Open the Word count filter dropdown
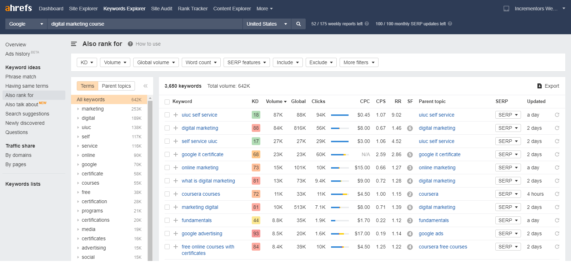Image resolution: width=571 pixels, height=262 pixels. 201,62
